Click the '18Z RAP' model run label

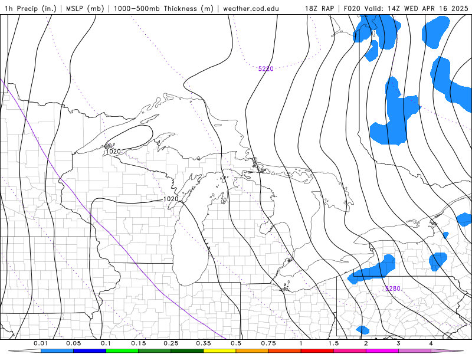(319, 8)
